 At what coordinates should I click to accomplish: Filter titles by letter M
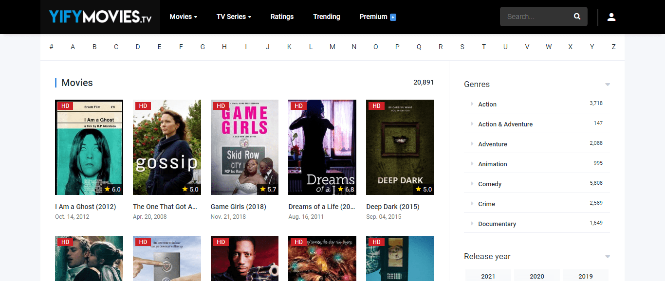[332, 47]
